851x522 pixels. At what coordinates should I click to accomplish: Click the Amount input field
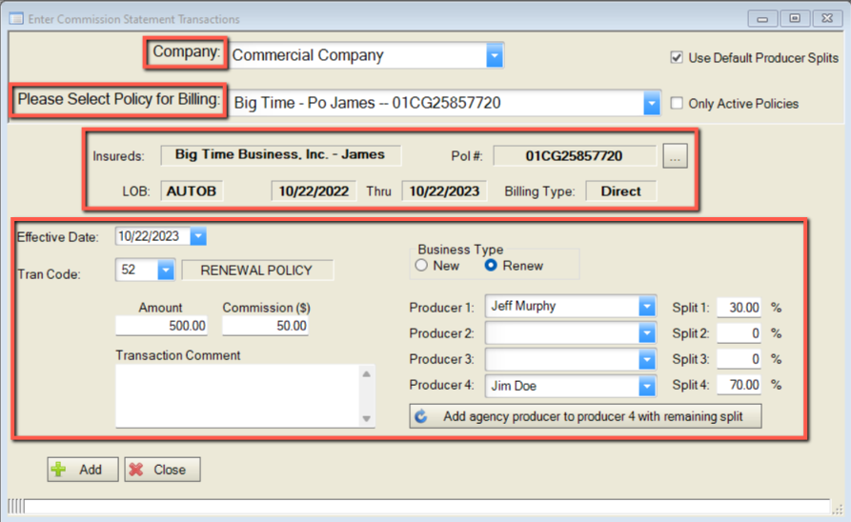click(162, 326)
